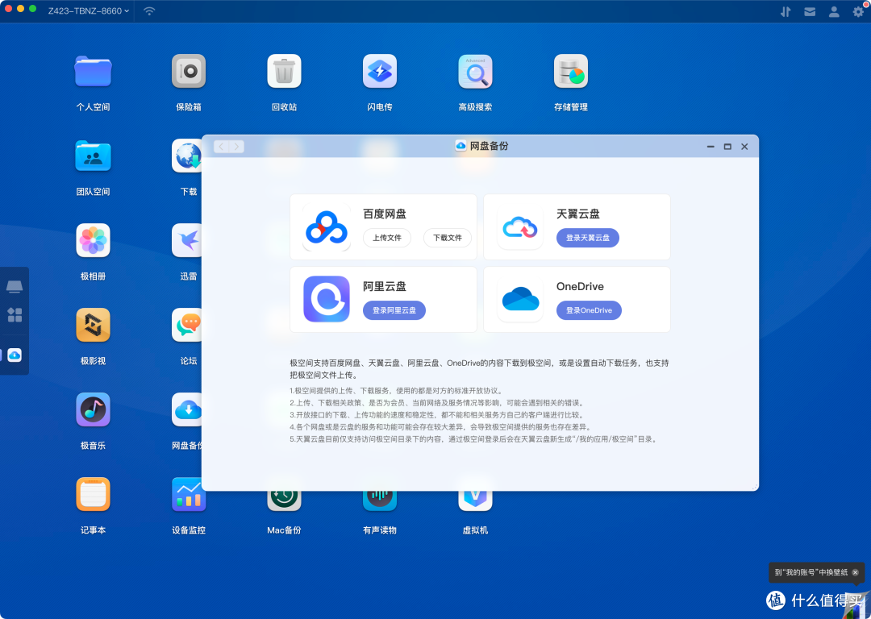
Task: Open the app grid in left dock
Action: (15, 315)
